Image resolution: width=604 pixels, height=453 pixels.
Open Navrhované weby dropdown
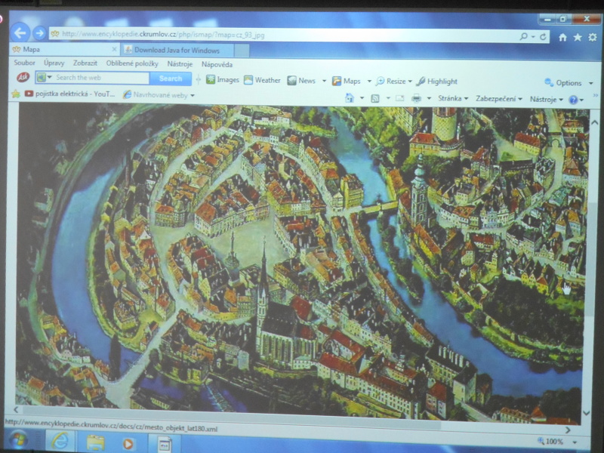pos(159,95)
